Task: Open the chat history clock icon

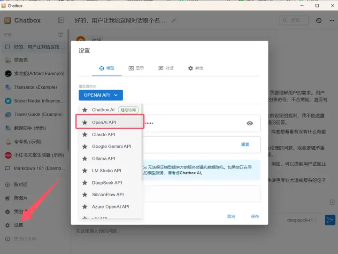Action: tap(319, 21)
